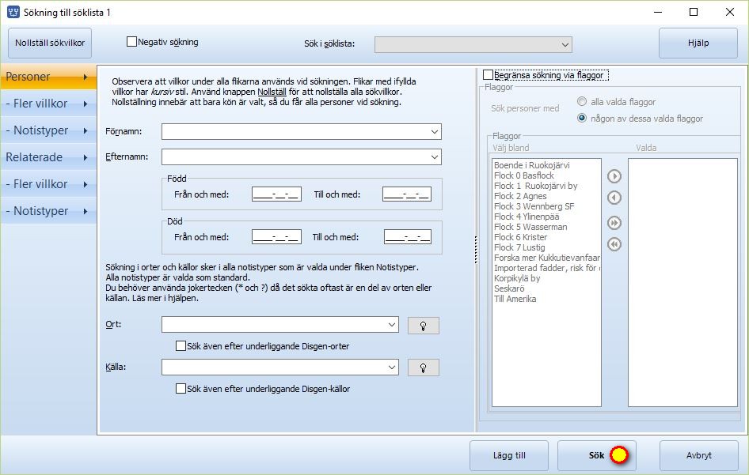749x475 pixels.
Task: Open source lookup next to Källa field
Action: click(x=424, y=368)
